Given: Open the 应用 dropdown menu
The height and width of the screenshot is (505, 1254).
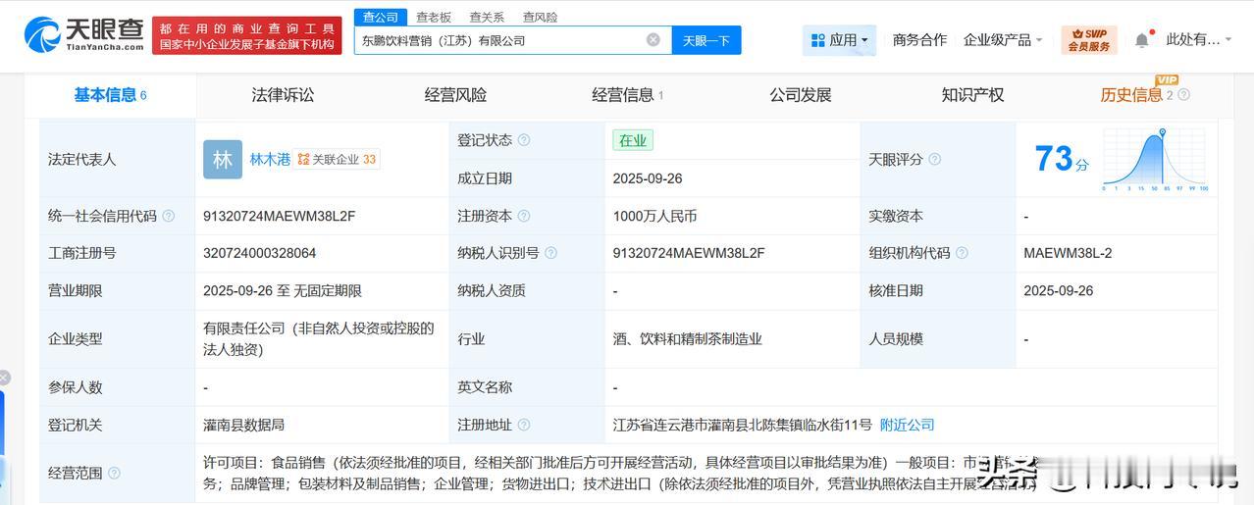Looking at the screenshot, I should [x=839, y=40].
